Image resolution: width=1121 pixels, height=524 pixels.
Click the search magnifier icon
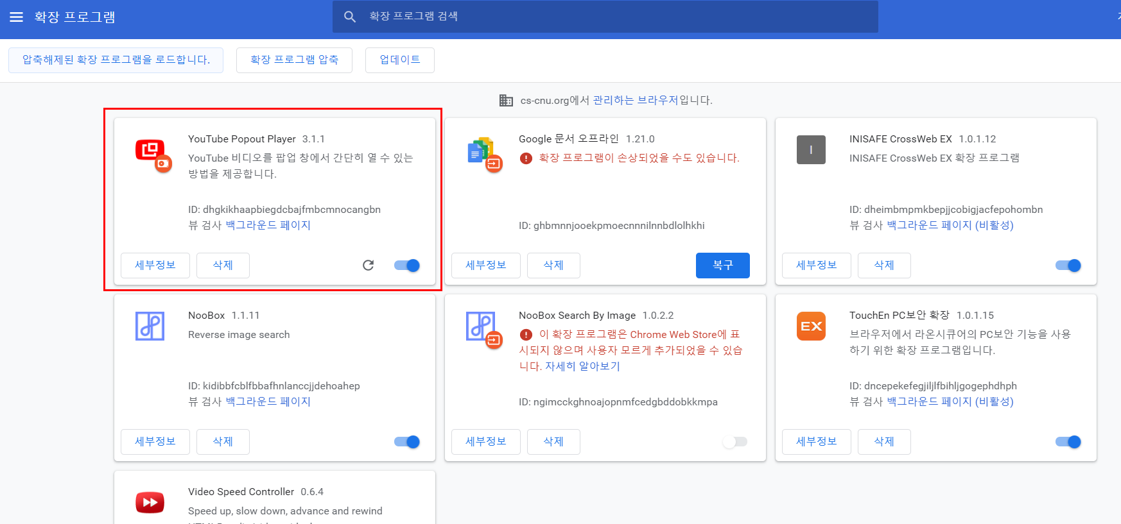point(350,17)
